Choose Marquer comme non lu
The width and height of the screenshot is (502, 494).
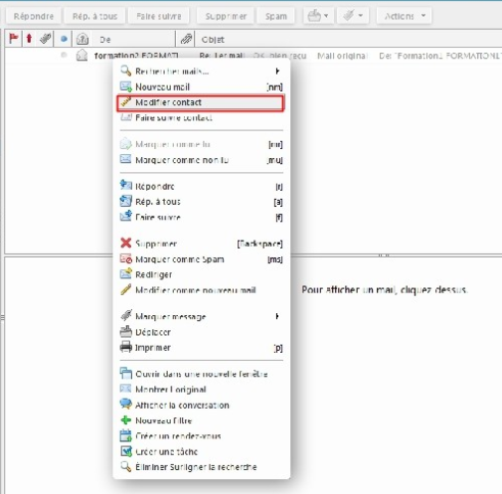[x=201, y=160]
